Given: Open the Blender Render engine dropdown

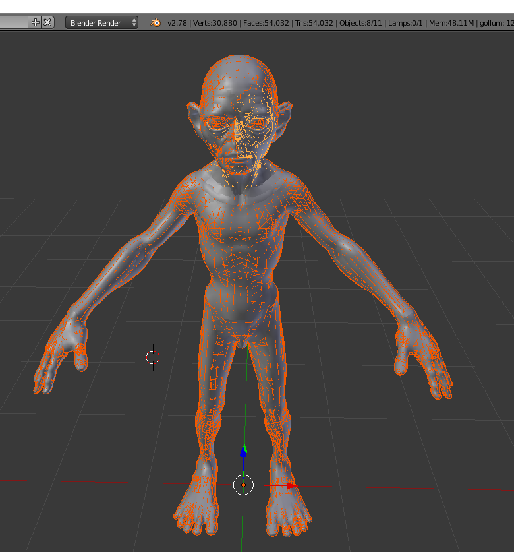Looking at the screenshot, I should [101, 23].
